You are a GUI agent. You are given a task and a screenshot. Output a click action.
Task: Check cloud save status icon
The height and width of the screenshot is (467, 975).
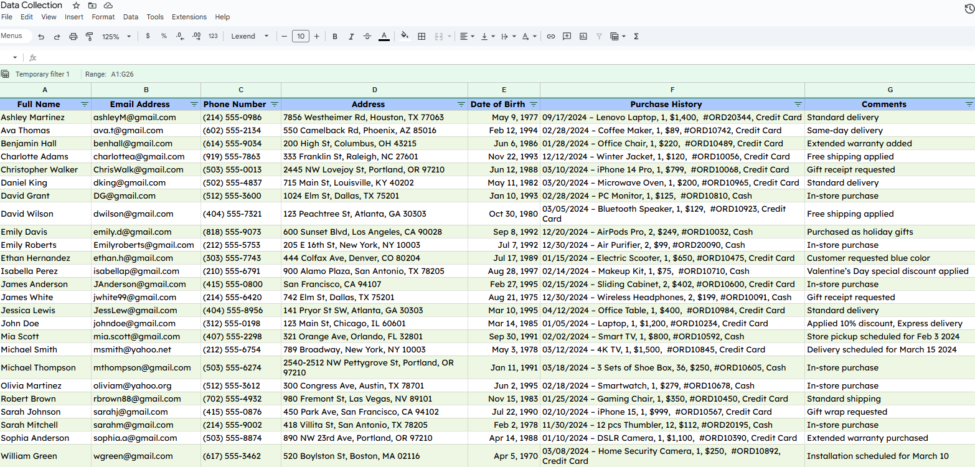108,6
